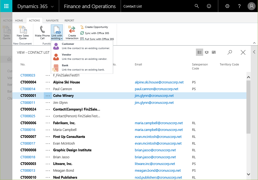Email paul.cannon@cronuscorp.net
This screenshot has height=180, width=258.
click(x=156, y=89)
